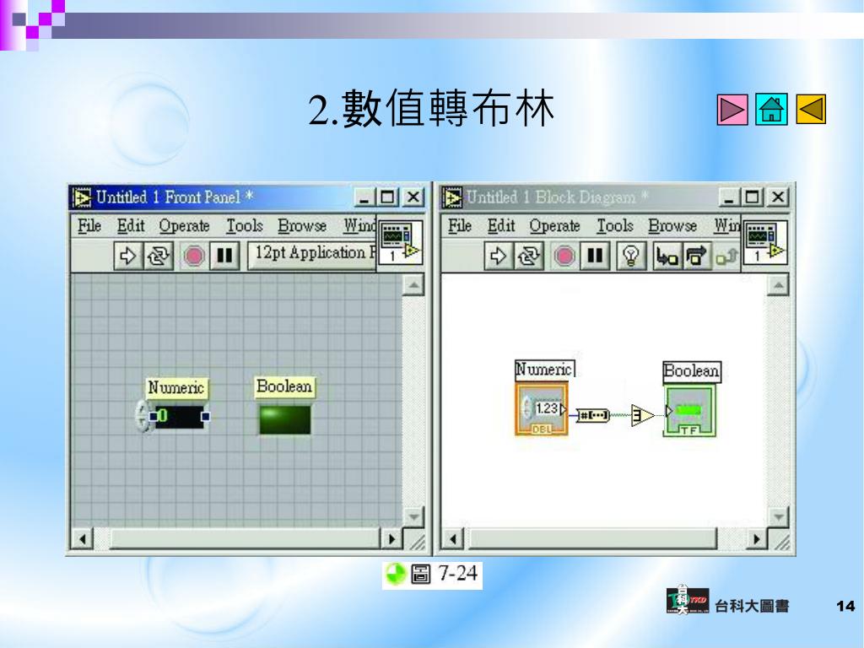Click Run arrow in Block Diagram toolbar
Image resolution: width=864 pixels, height=648 pixels.
pyautogui.click(x=498, y=256)
